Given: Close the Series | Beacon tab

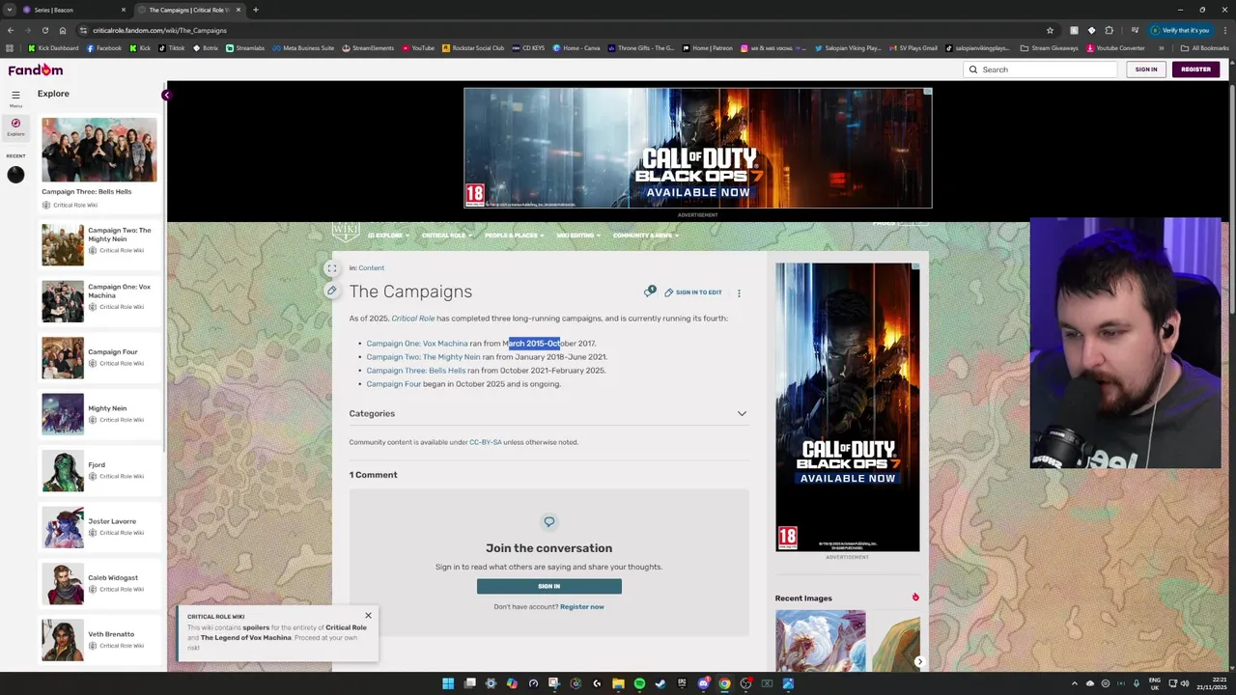Looking at the screenshot, I should coord(123,10).
